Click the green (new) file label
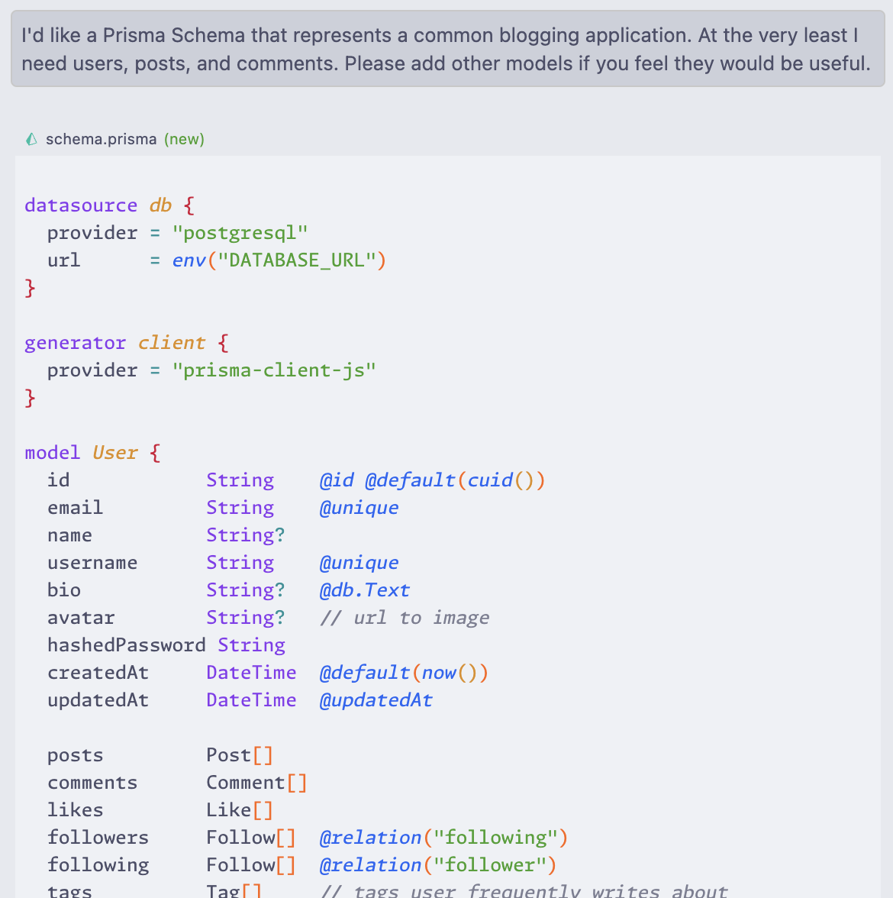The width and height of the screenshot is (893, 898). coord(184,139)
